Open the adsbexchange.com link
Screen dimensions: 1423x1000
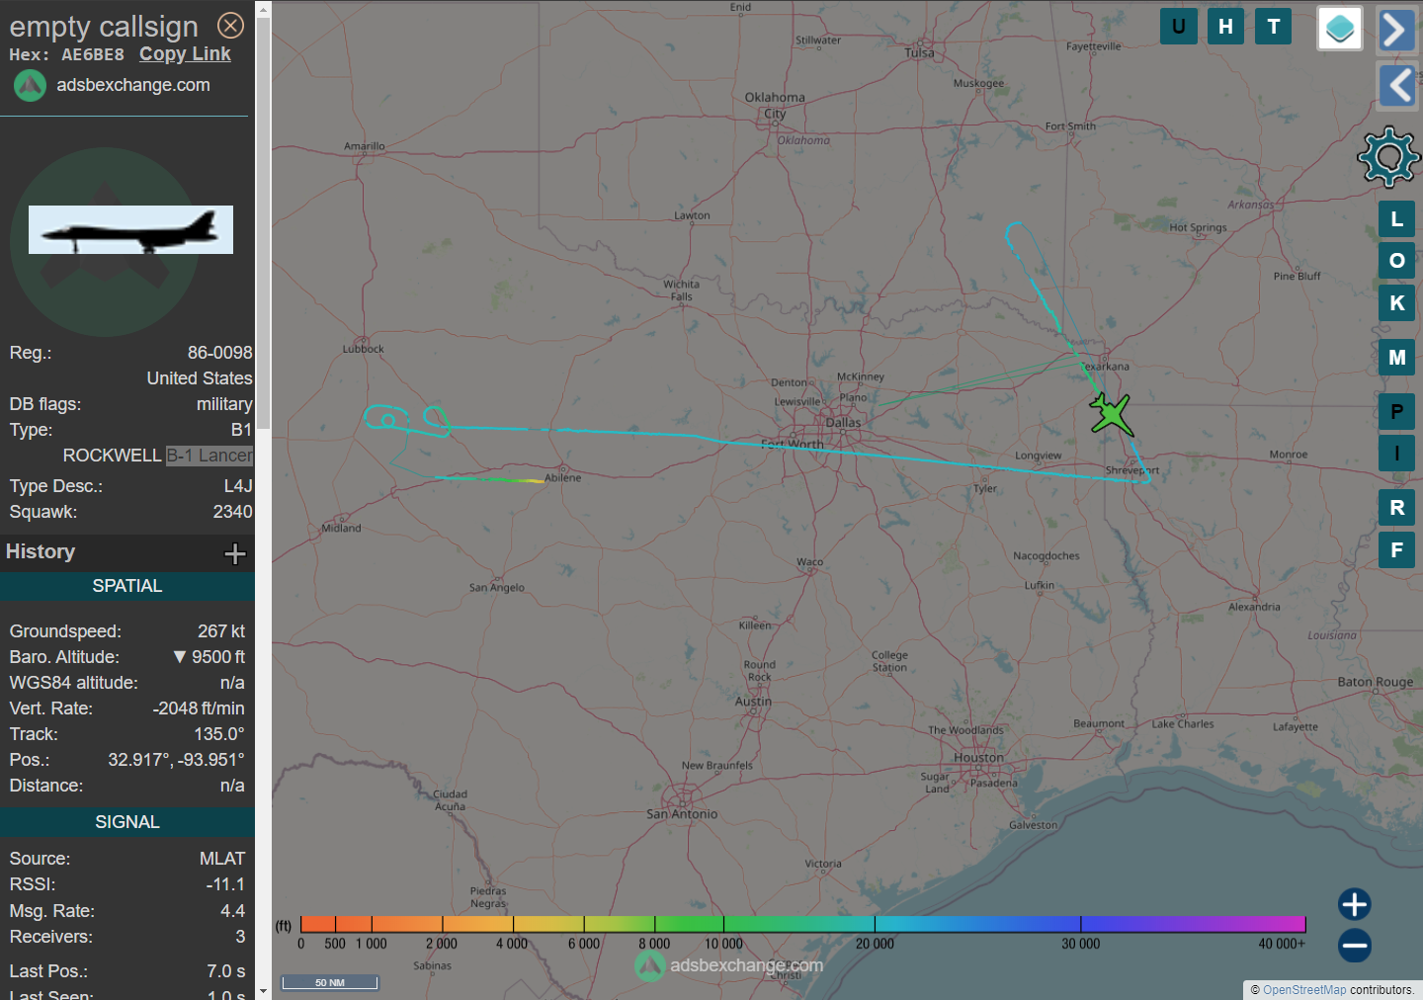point(133,85)
